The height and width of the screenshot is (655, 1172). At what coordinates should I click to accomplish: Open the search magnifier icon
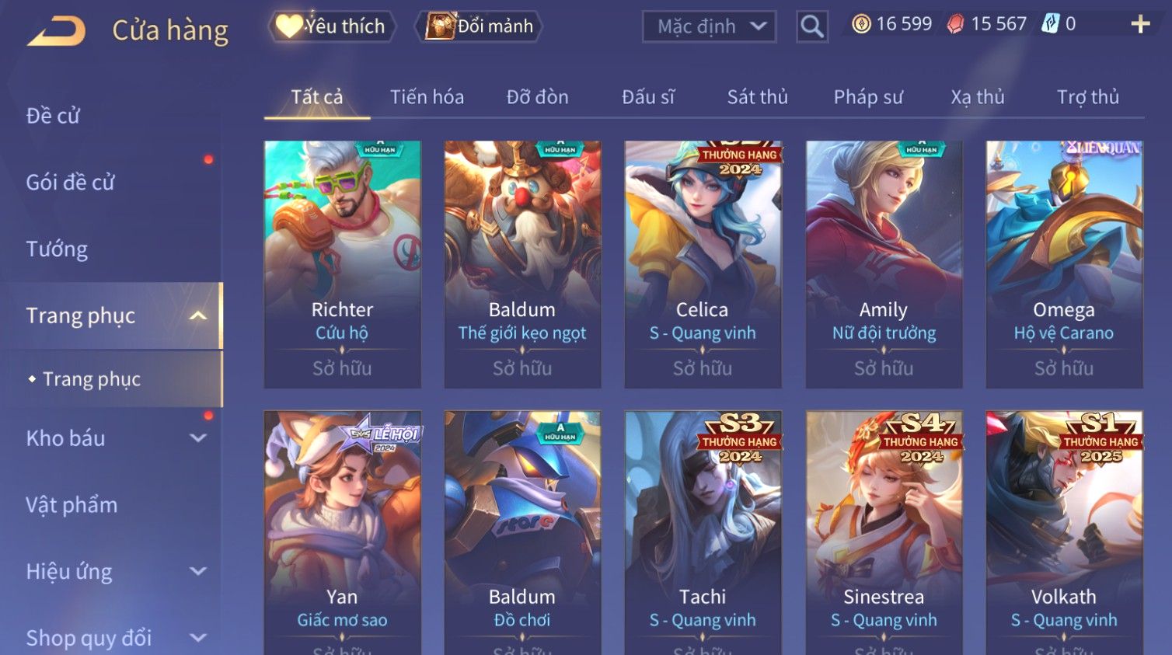pos(811,26)
